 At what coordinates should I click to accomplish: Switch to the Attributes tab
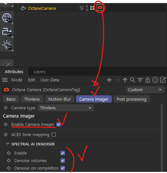[x=14, y=72]
